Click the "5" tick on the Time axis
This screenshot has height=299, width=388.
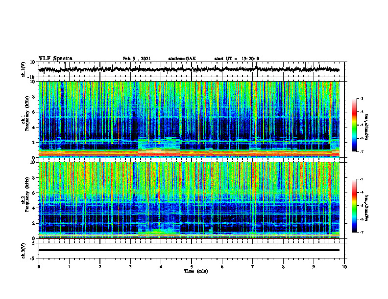192,267
